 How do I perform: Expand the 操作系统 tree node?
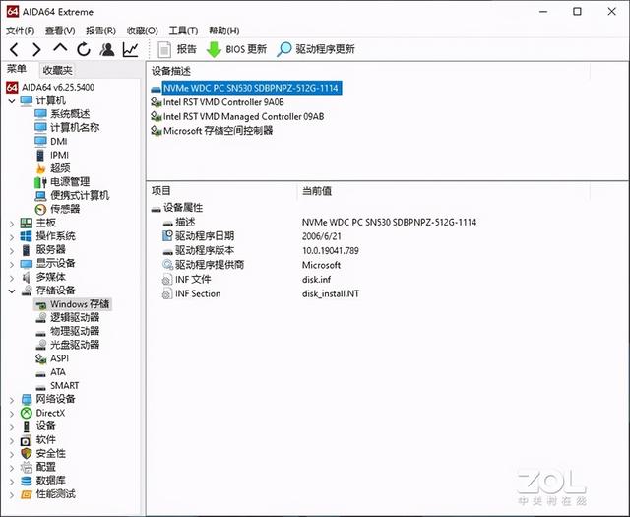click(12, 237)
